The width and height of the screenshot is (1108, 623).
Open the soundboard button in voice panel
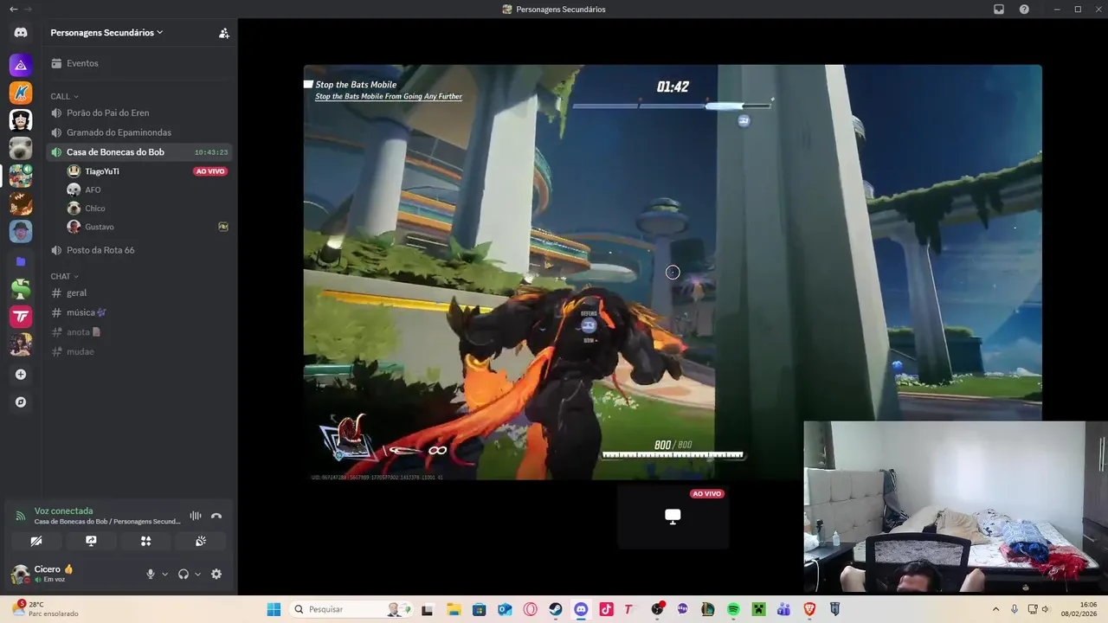(200, 541)
